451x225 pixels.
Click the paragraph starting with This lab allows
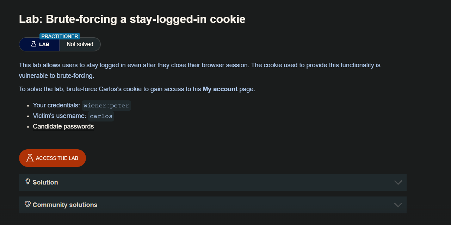[199, 70]
